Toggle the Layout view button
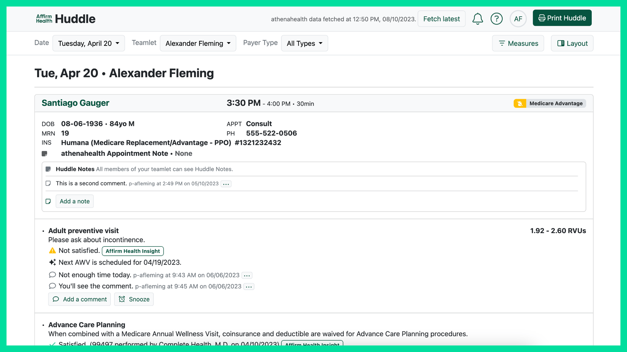The image size is (627, 352). [572, 43]
